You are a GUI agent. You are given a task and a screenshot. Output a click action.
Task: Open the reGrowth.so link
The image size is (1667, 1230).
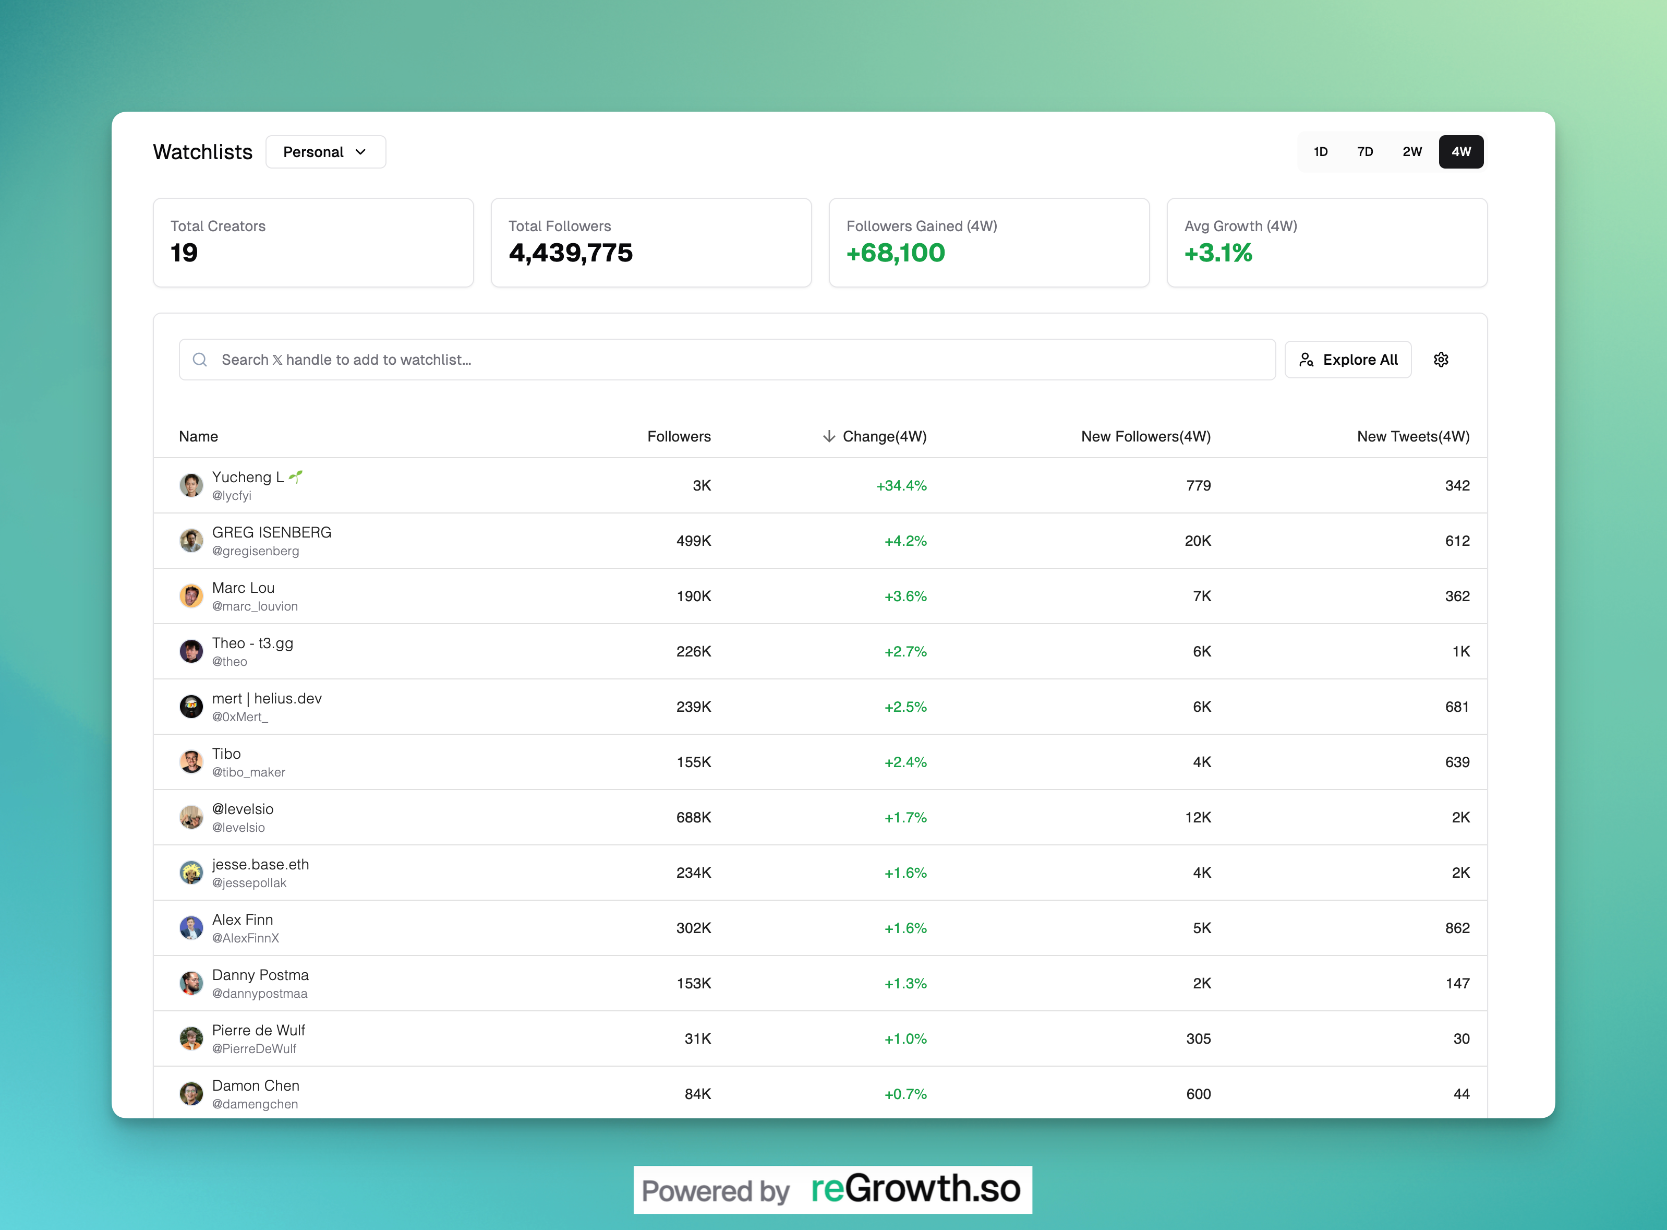(x=915, y=1189)
